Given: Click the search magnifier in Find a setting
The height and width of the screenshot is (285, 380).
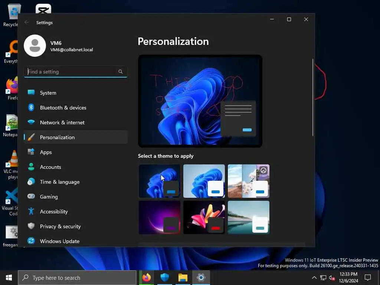Looking at the screenshot, I should click(121, 72).
